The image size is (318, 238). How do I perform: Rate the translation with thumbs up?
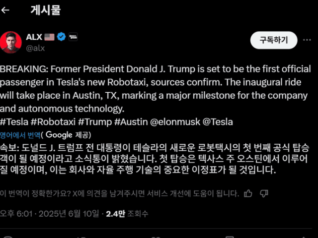(249, 193)
